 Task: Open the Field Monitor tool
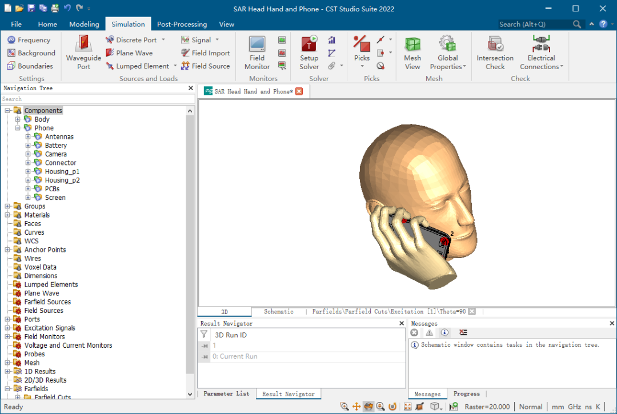[257, 45]
